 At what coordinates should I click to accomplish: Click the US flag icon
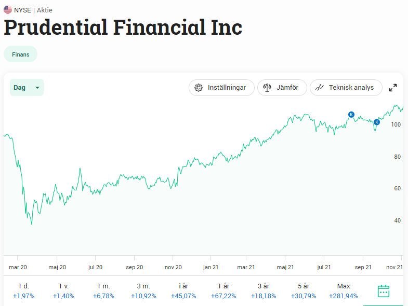[8, 10]
